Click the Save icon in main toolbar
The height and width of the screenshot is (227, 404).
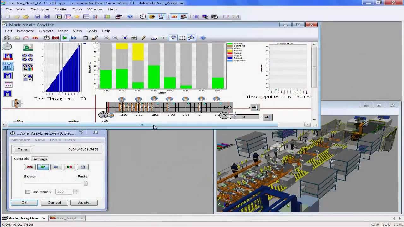pyautogui.click(x=38, y=17)
